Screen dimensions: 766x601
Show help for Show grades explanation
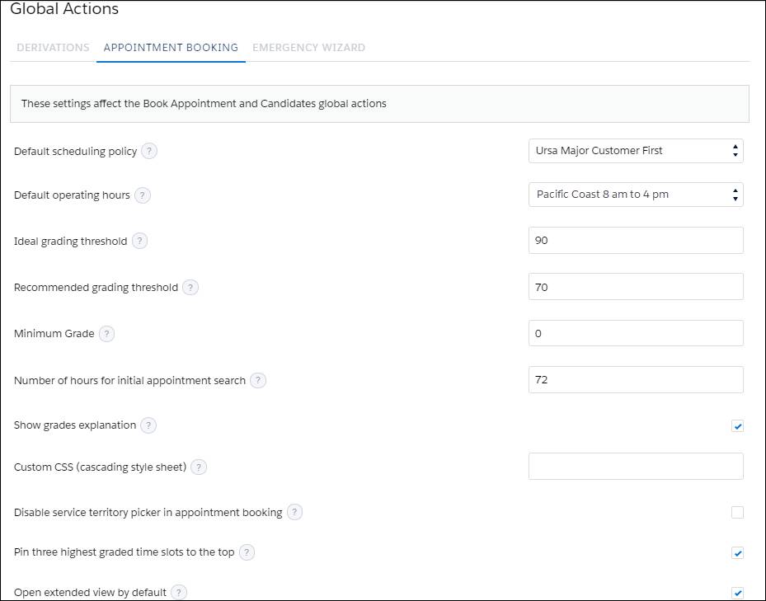pyautogui.click(x=148, y=425)
